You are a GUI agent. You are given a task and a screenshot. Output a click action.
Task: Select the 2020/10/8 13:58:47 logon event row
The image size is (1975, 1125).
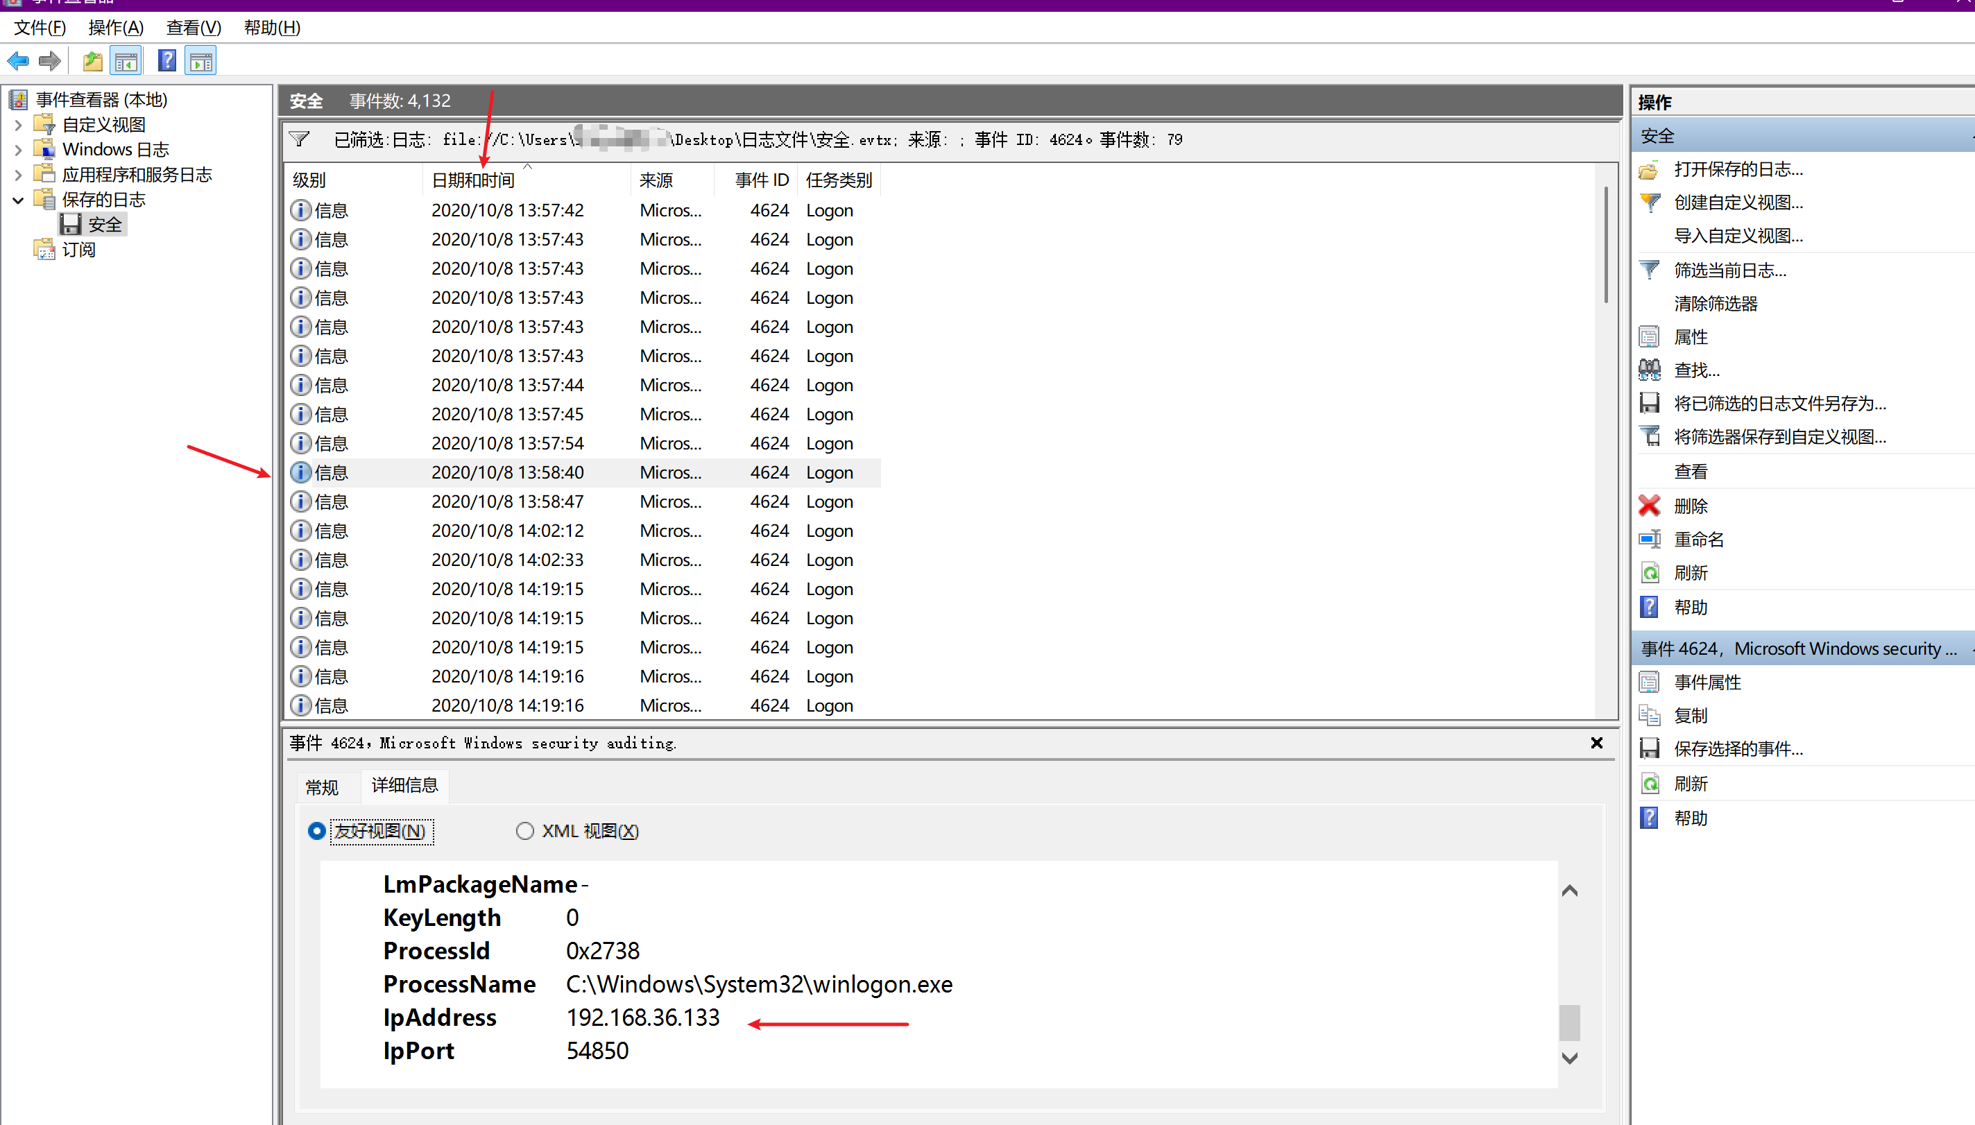click(507, 501)
